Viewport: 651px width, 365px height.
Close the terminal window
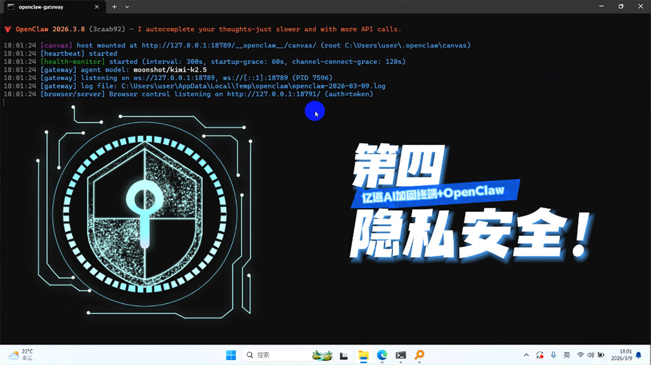pos(641,6)
